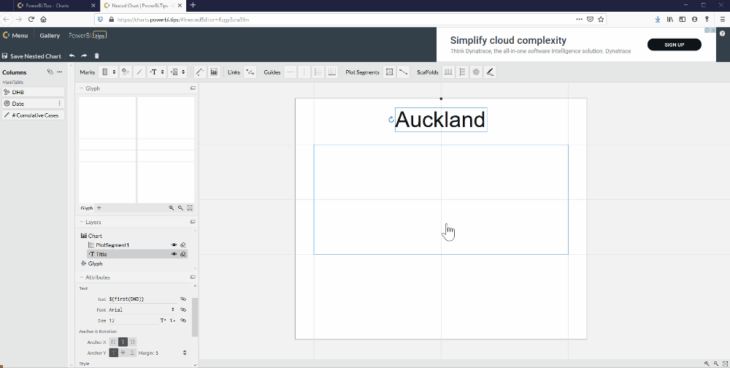
Task: Add horizontal guide coordinator
Action: 318,72
